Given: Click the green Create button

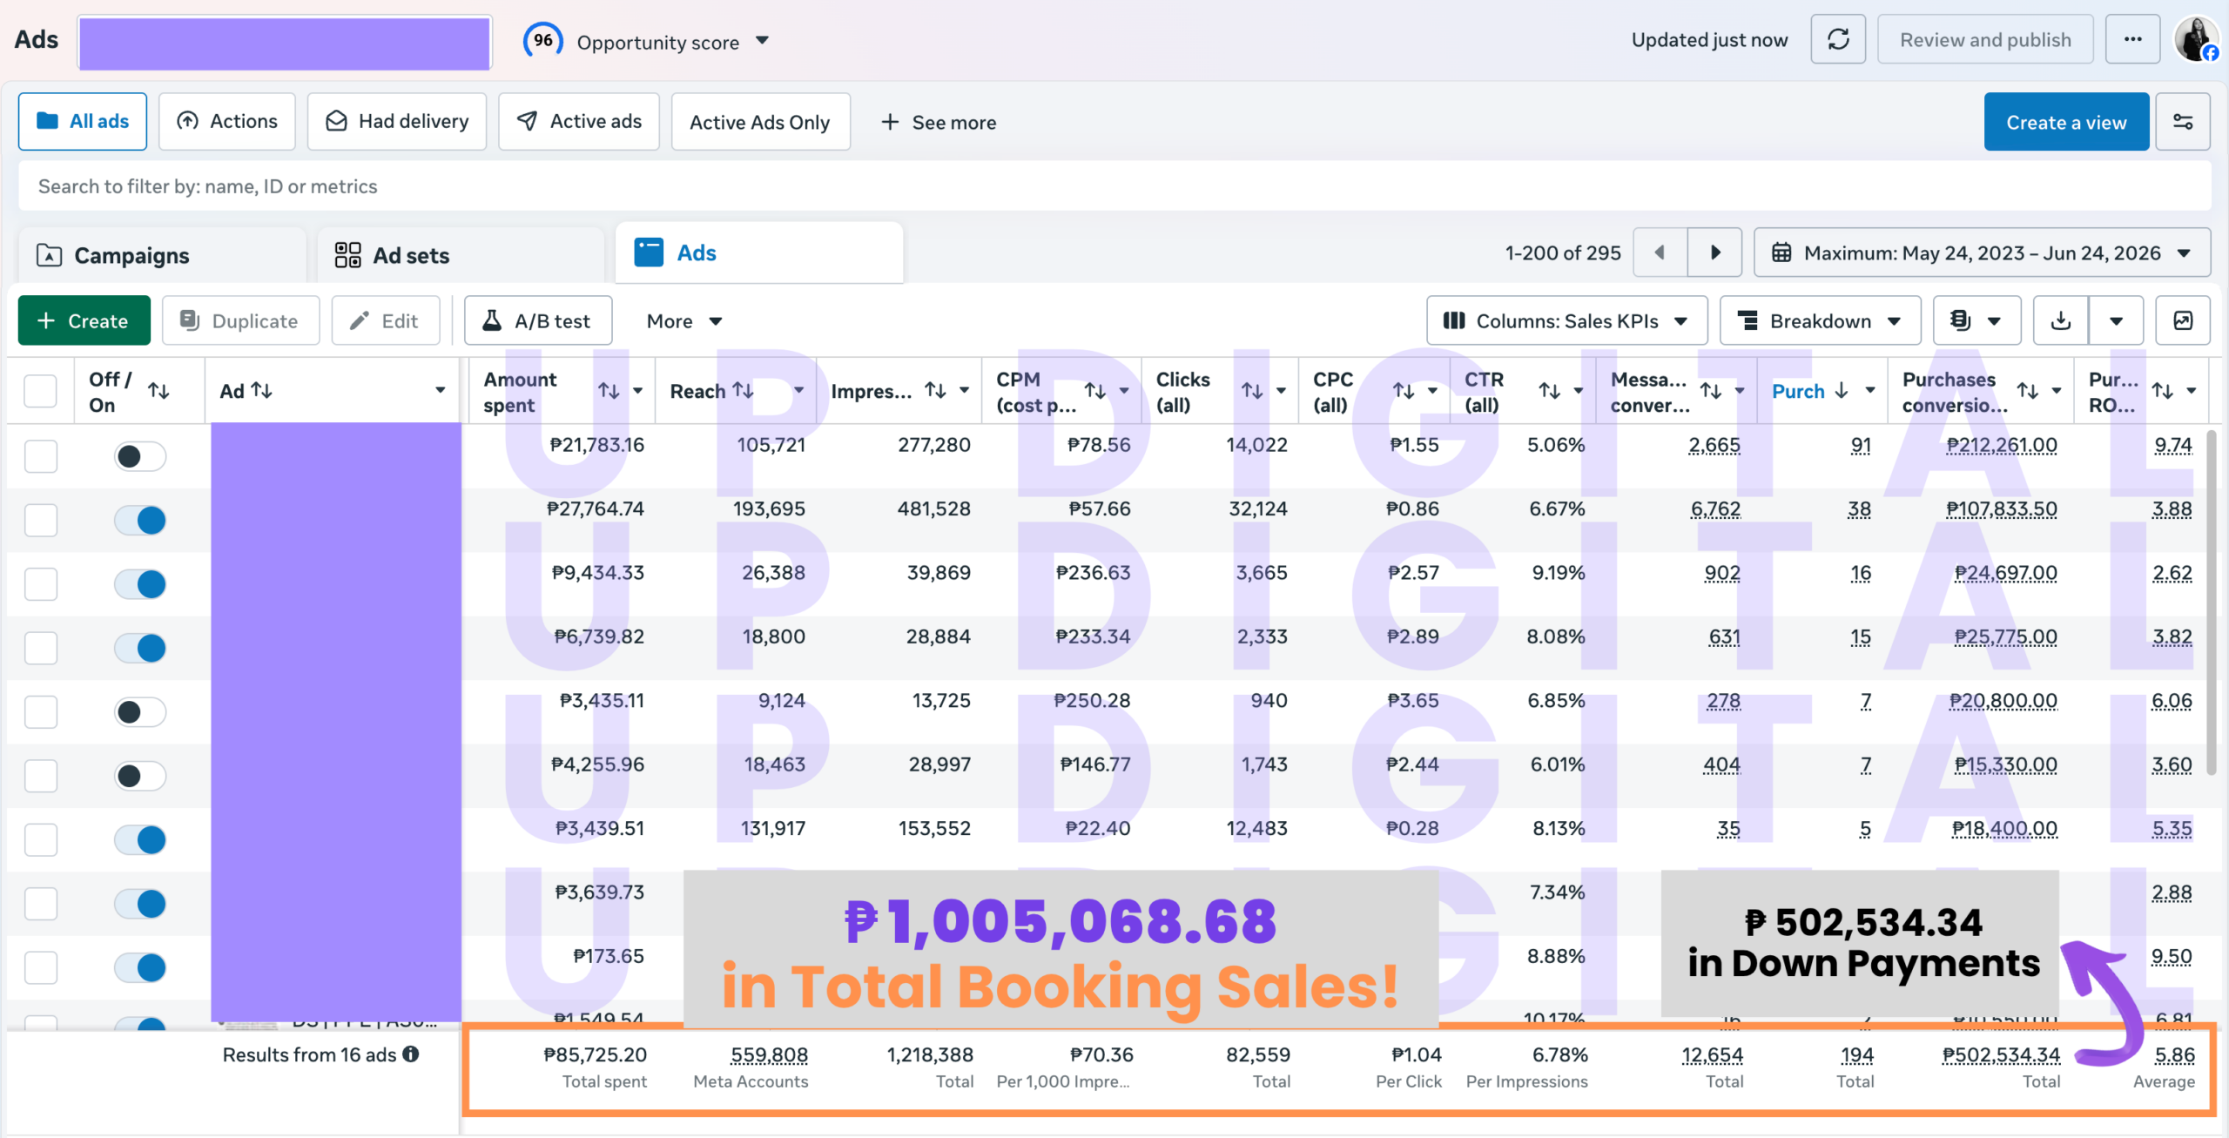Looking at the screenshot, I should 84,320.
